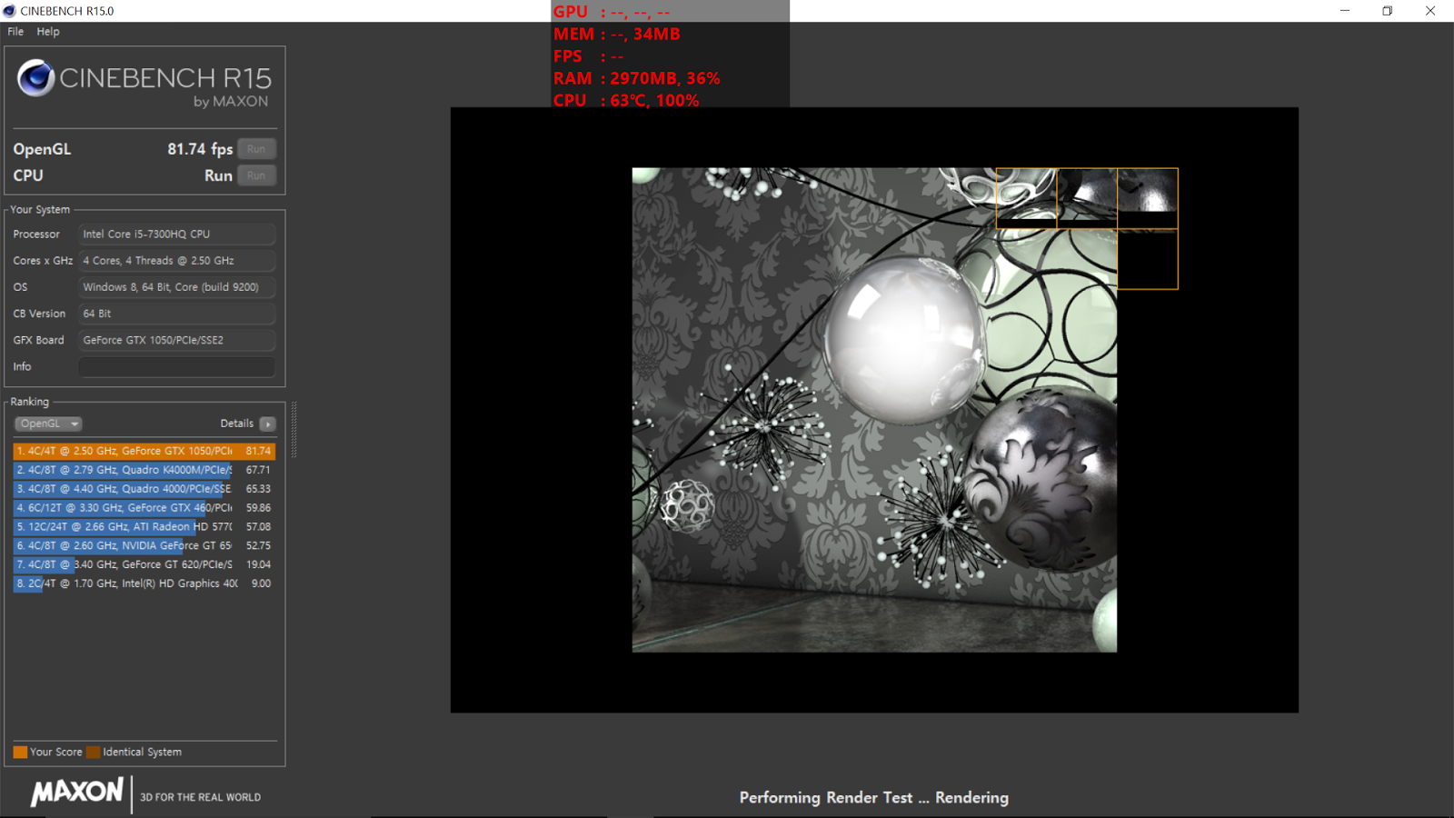Image resolution: width=1454 pixels, height=818 pixels.
Task: Click the Run button next to CPU
Action: [x=256, y=175]
